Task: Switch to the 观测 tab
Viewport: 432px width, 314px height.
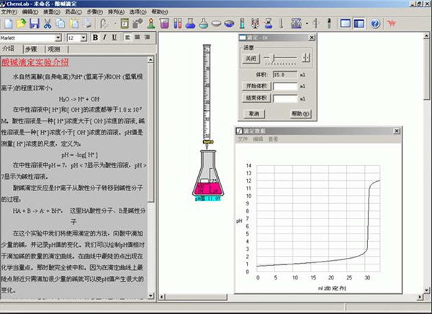Action: point(54,49)
